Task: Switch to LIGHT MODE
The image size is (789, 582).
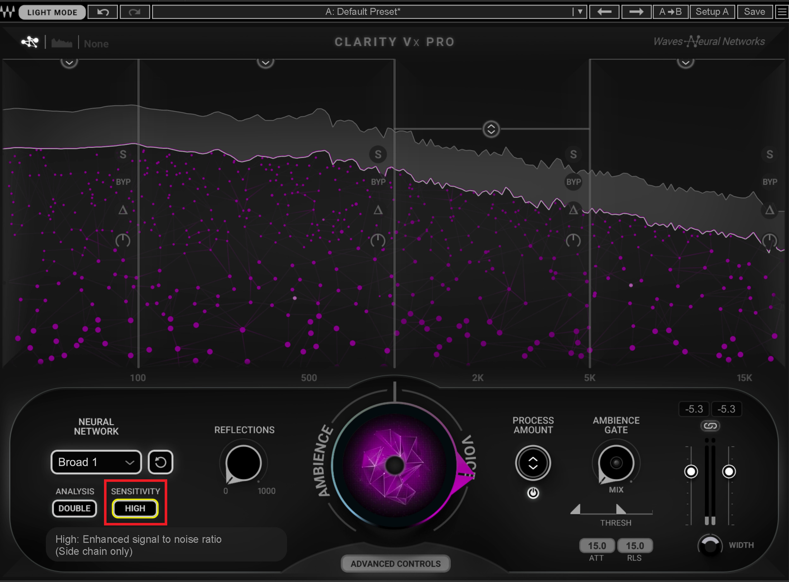Action: coord(52,12)
